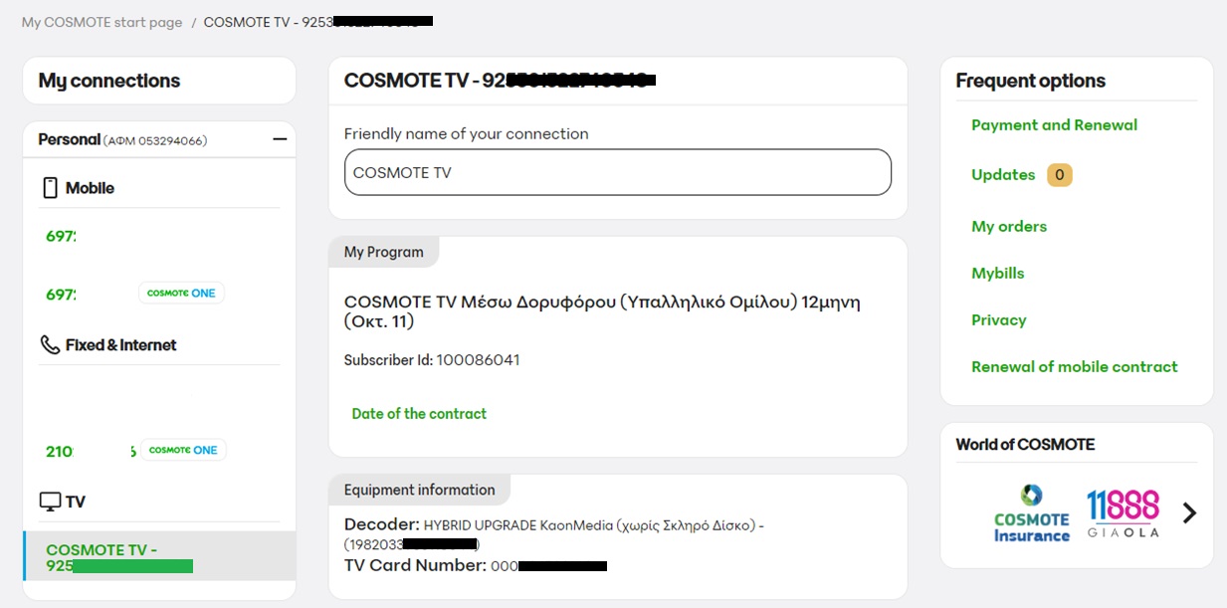The width and height of the screenshot is (1227, 608).
Task: Click the Updates counter badge showing 0
Action: click(1059, 174)
